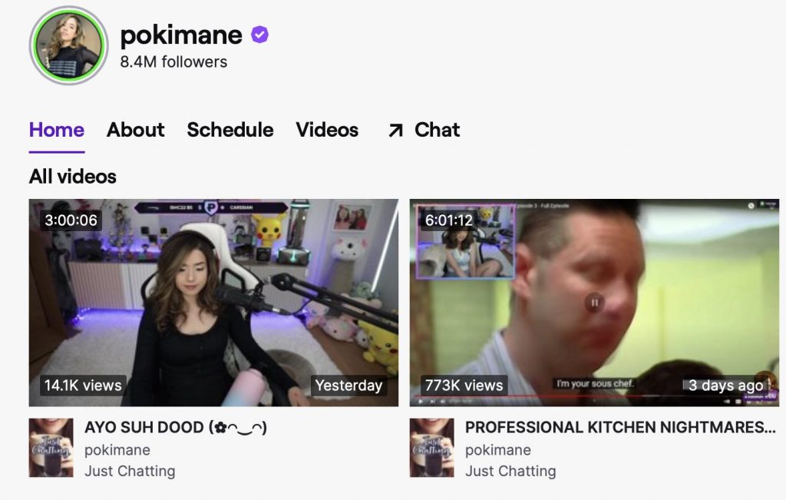
Task: Click the arrow icon beside Chat
Action: 395,131
